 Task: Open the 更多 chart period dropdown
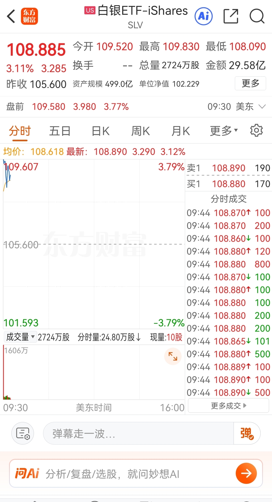coord(224,131)
